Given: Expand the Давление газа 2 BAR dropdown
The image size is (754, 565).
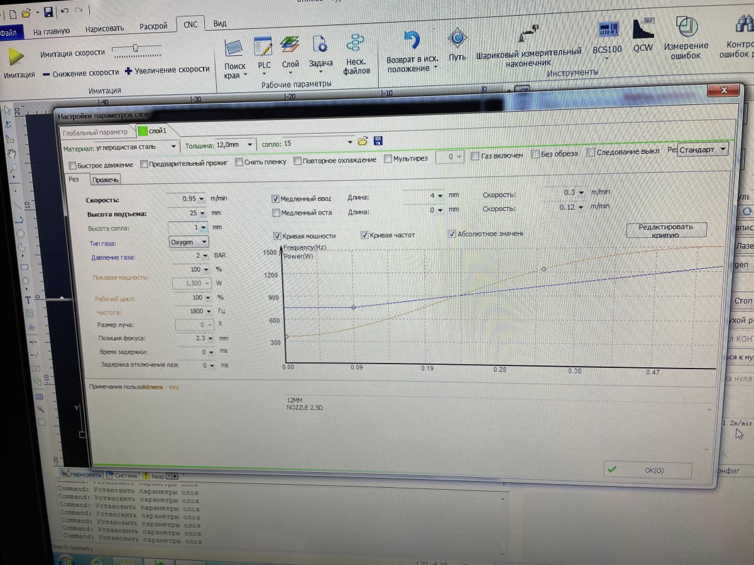Looking at the screenshot, I should click(205, 256).
